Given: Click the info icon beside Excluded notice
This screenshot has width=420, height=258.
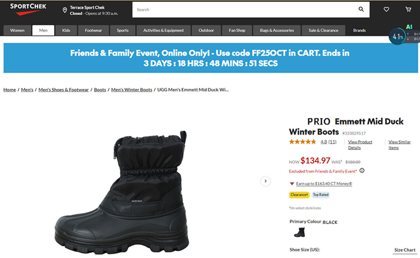Looking at the screenshot, I should pyautogui.click(x=362, y=171).
